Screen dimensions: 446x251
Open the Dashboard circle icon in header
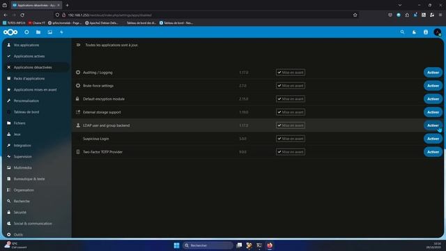26,32
